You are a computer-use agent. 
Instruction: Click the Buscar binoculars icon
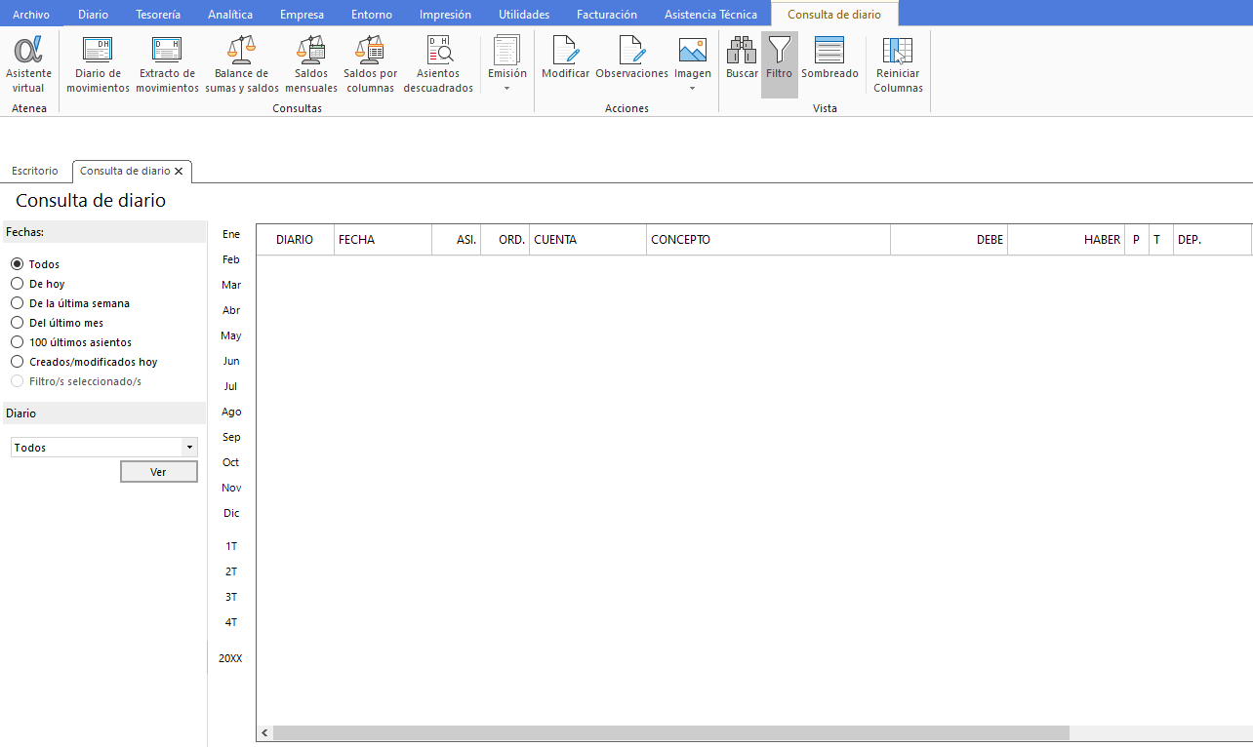(742, 58)
